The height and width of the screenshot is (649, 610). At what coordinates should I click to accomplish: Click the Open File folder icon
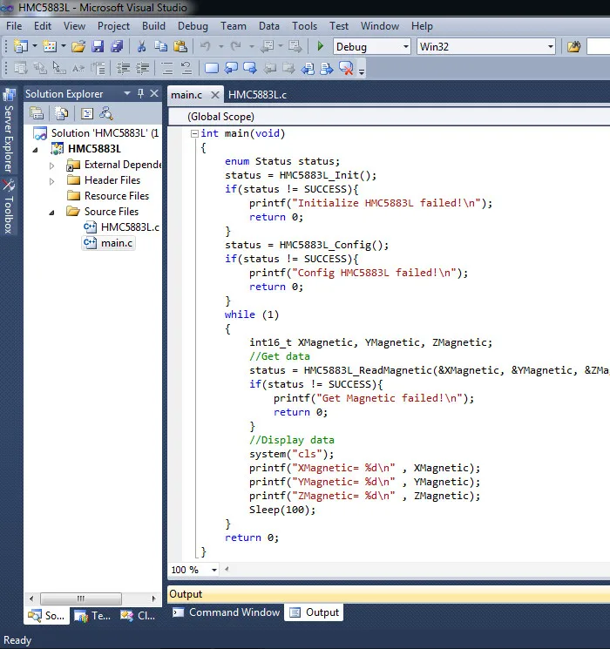[78, 46]
